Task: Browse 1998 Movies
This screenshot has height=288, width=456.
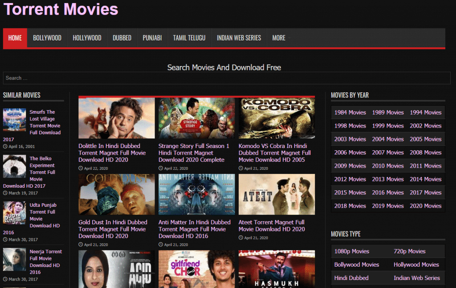Action: click(x=350, y=126)
